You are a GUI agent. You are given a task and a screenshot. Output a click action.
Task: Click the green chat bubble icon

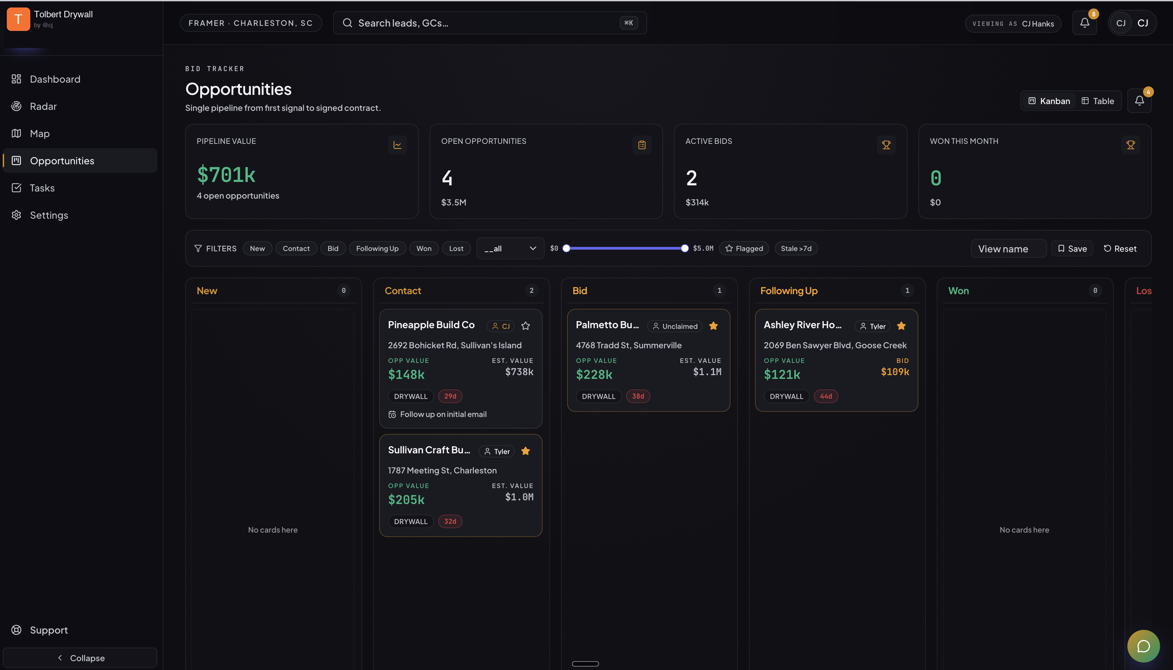tap(1143, 646)
